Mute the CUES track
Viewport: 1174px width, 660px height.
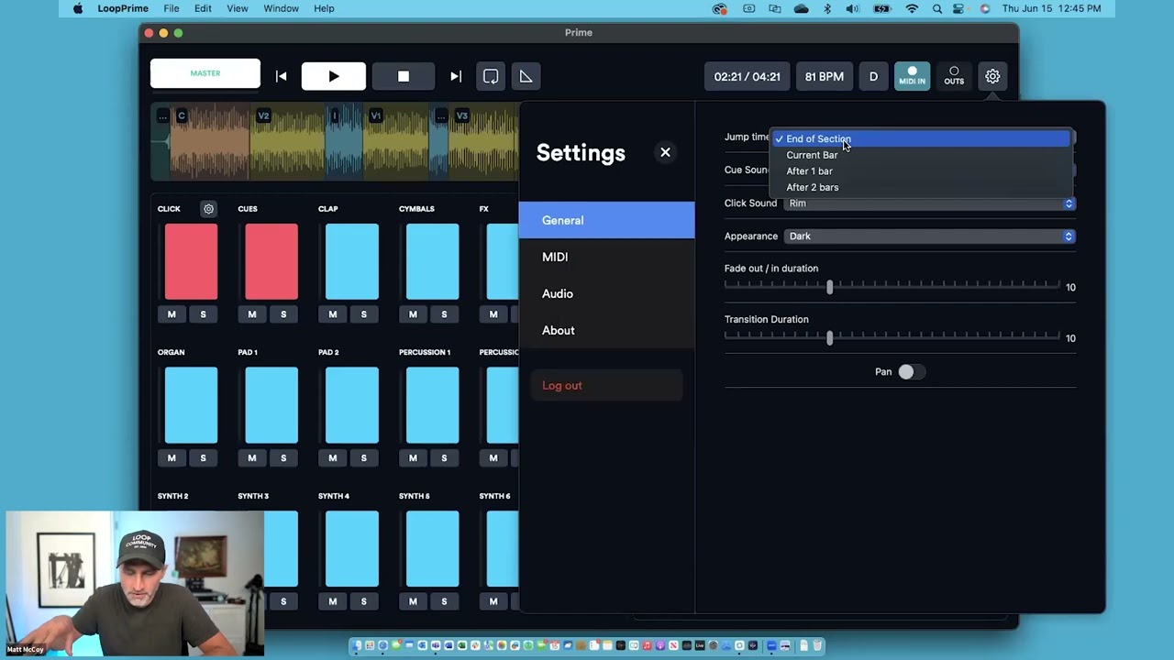[252, 314]
